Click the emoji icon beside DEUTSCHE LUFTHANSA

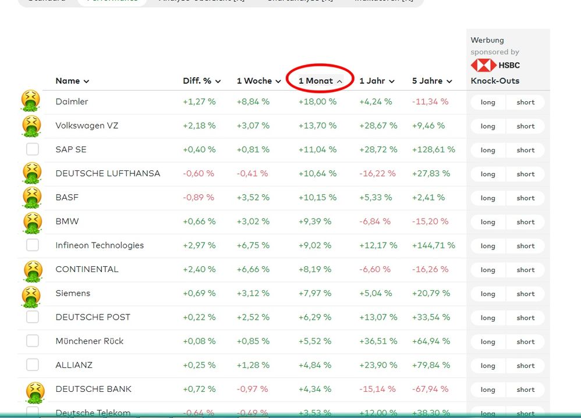(x=31, y=173)
